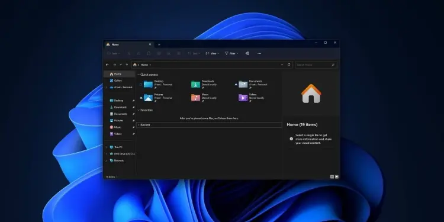Select the Downloads folder in Quick access
The image size is (444, 222).
coord(204,85)
